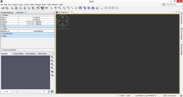
Task: Zoom out using Navigation panel magnifier
Action: tap(52, 61)
